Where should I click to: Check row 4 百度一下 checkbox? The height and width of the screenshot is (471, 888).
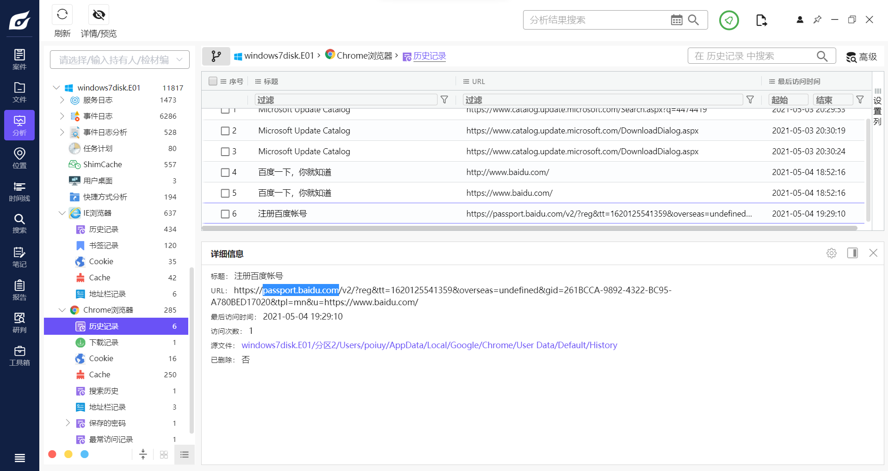pos(225,172)
